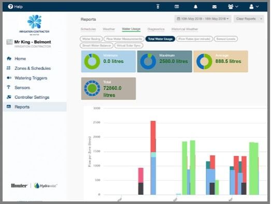Select the Total Water Usage pill
Viewport: 271px width, 204px height.
pyautogui.click(x=160, y=39)
